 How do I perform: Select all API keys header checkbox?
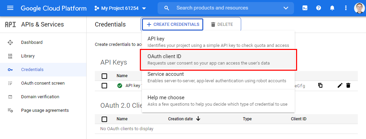[104, 76]
